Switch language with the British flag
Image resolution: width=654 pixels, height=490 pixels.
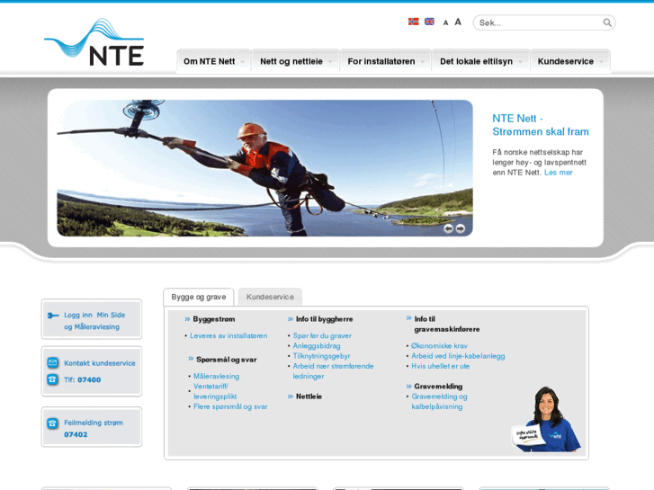[x=429, y=22]
